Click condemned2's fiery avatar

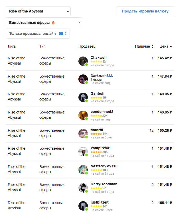(x=83, y=115)
